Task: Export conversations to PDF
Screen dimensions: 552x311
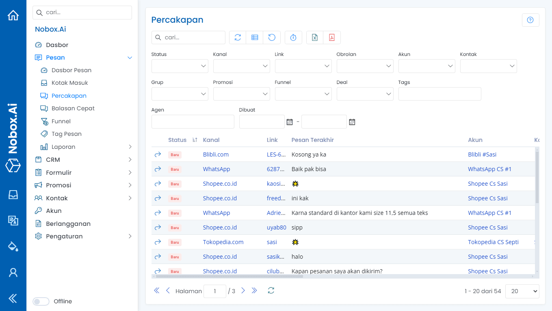Action: (x=332, y=37)
